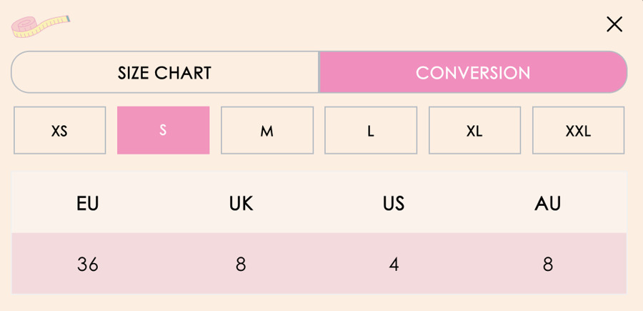Click the AU size value 8
643x311 pixels.
(547, 265)
